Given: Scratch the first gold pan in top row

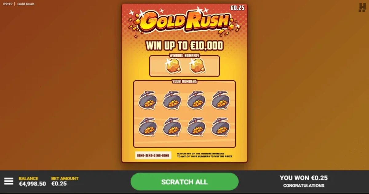Looking at the screenshot, I should 148,100.
